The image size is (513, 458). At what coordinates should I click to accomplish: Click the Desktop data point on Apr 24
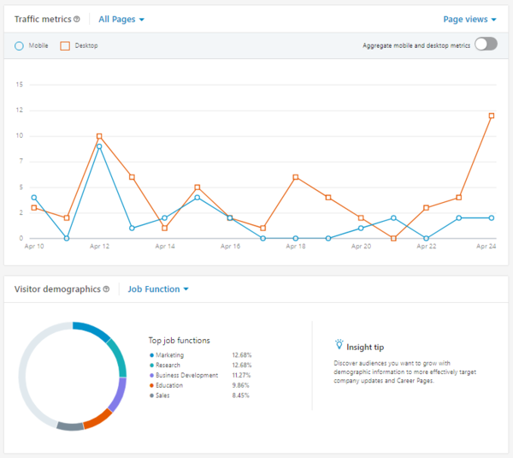tap(492, 116)
